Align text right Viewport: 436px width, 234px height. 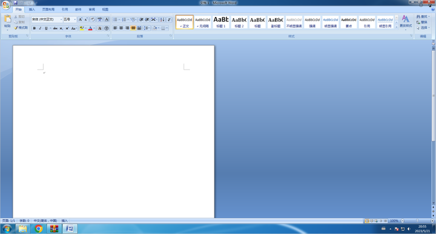tap(127, 28)
